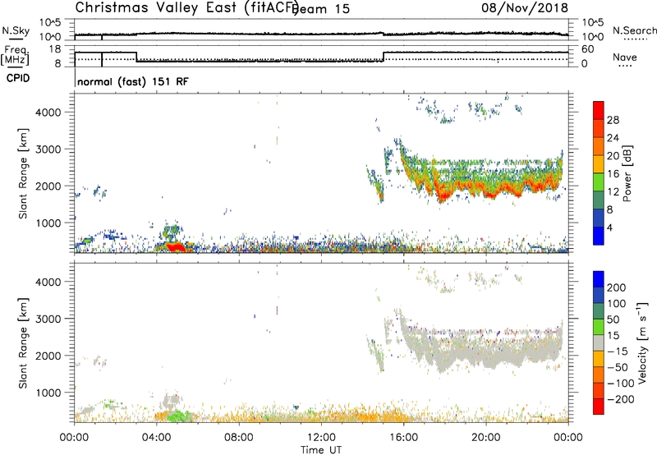The height and width of the screenshot is (455, 657).
Task: Click the 'CPID' label
Action: click(18, 78)
